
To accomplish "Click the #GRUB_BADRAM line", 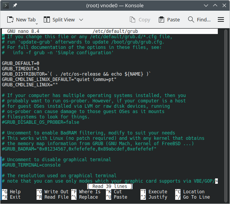I will point(79,149).
